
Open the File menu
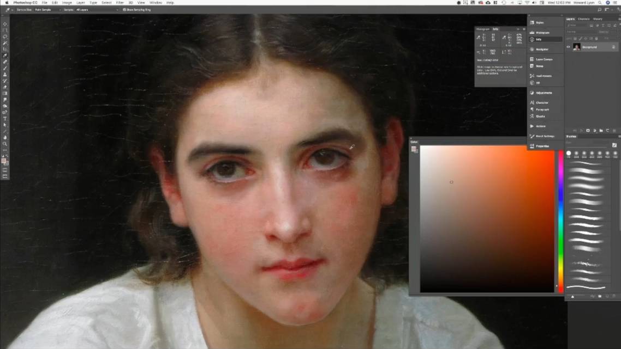click(x=44, y=3)
